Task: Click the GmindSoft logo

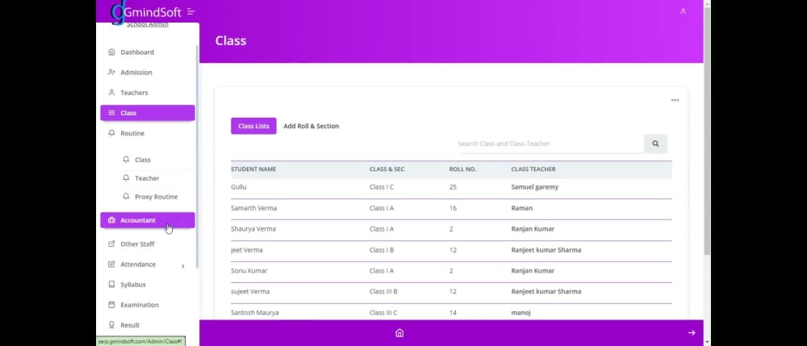Action: [x=146, y=12]
